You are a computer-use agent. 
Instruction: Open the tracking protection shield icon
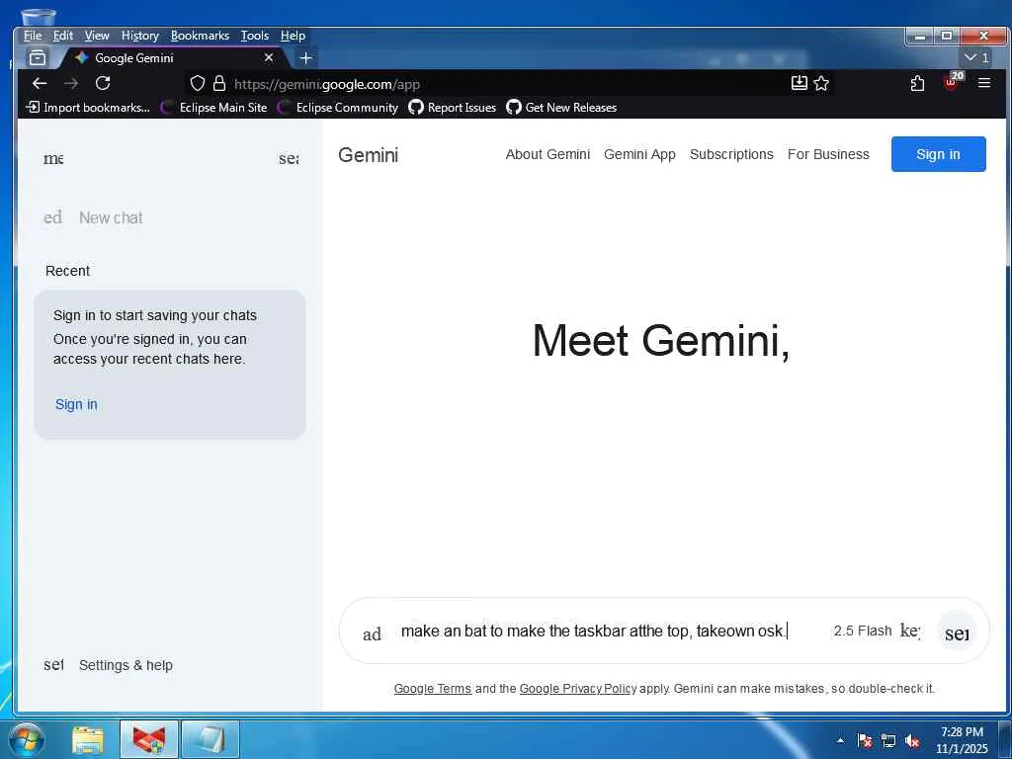[x=198, y=83]
